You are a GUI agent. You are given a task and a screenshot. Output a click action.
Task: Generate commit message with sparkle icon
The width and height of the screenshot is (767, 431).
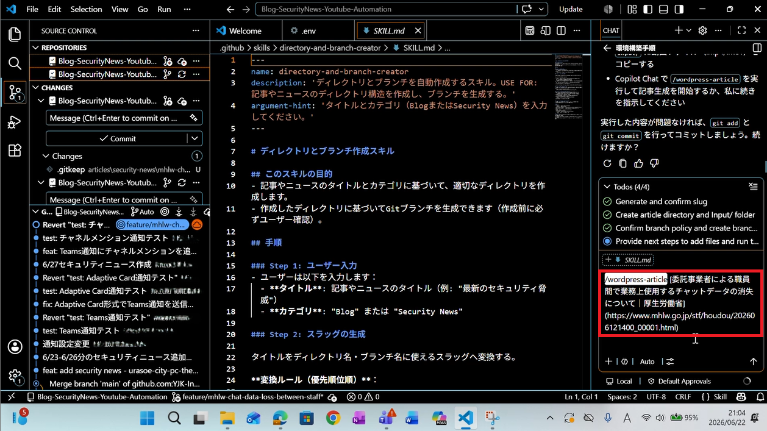click(193, 118)
